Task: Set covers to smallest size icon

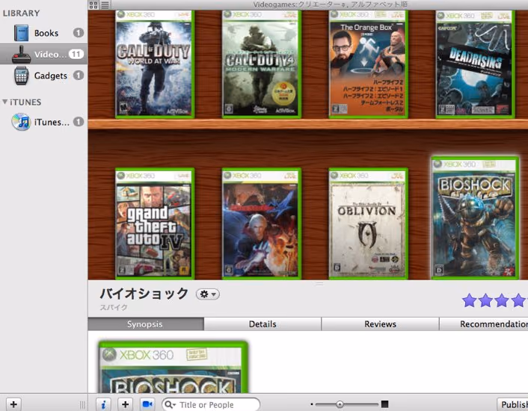Action: (312, 404)
